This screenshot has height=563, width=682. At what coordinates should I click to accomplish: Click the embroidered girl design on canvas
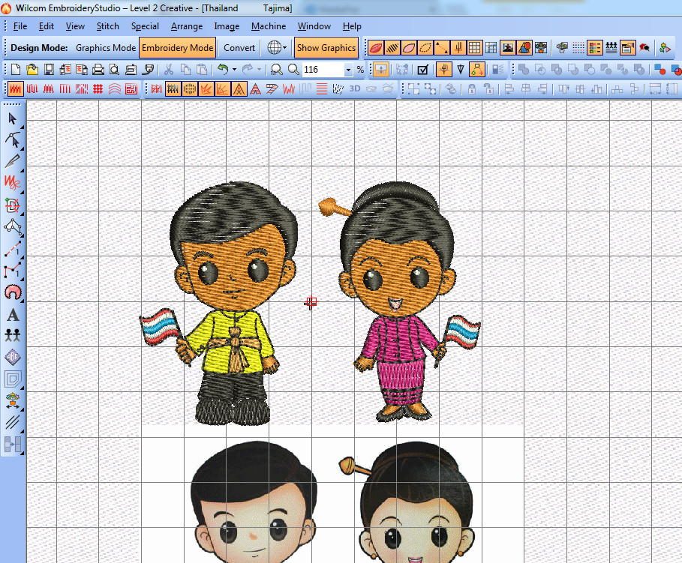click(399, 301)
